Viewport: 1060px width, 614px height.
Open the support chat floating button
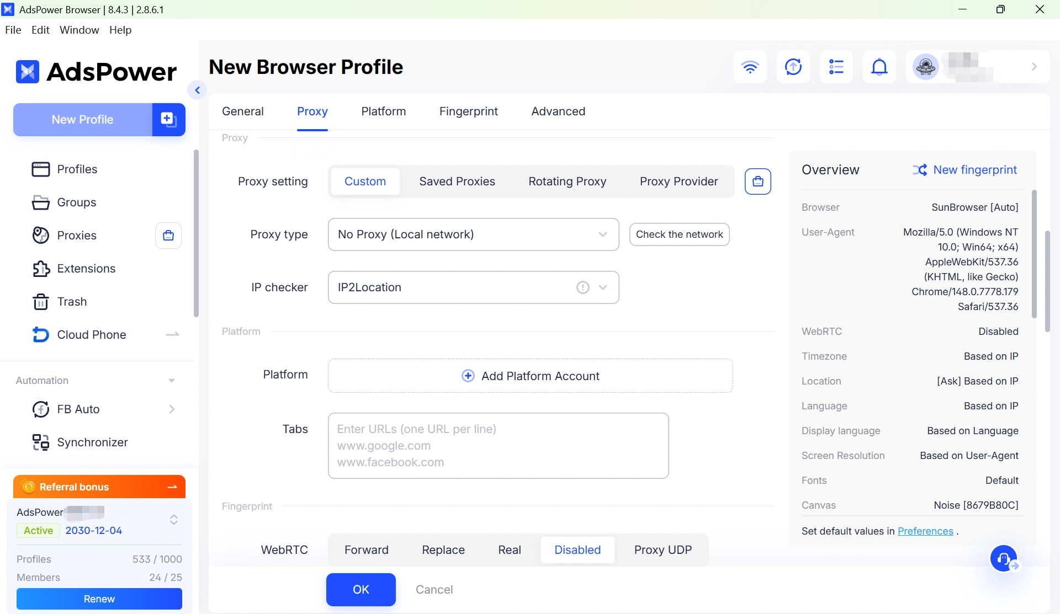click(x=1004, y=559)
